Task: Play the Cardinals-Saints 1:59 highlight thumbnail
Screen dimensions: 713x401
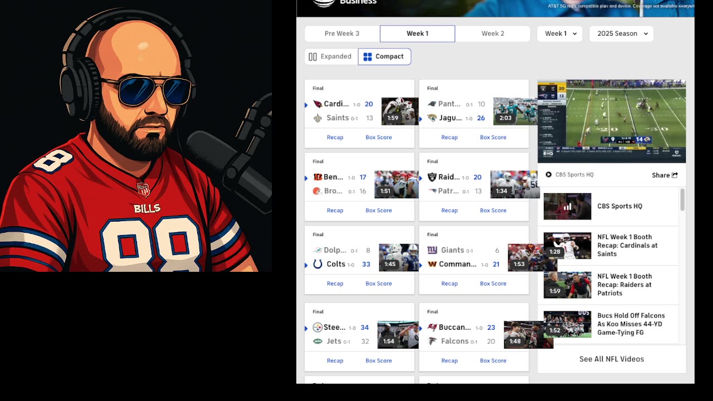Action: pyautogui.click(x=400, y=111)
